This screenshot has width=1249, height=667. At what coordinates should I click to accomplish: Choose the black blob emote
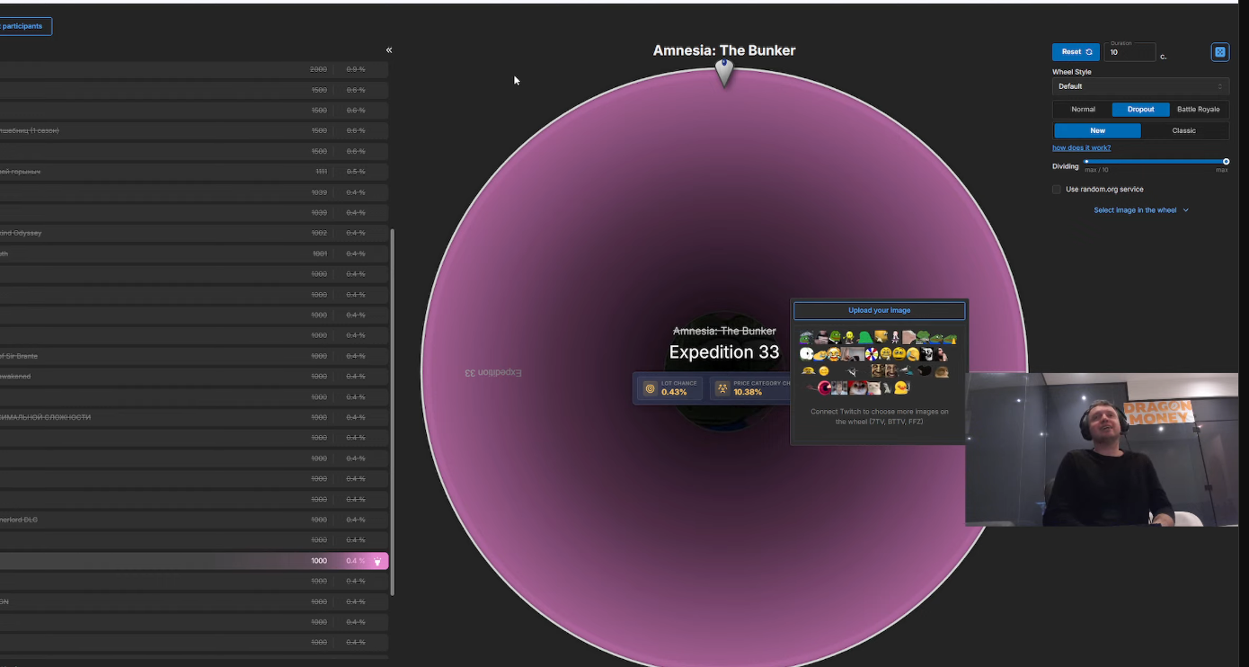tap(925, 370)
